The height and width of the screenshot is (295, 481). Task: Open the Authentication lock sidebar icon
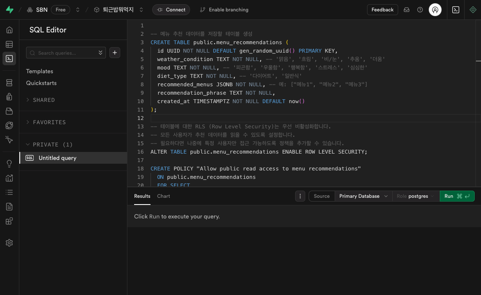tap(9, 97)
